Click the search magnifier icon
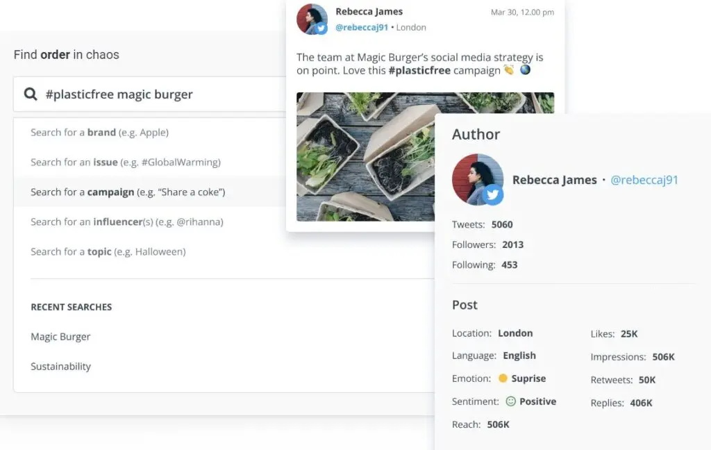 pos(28,94)
